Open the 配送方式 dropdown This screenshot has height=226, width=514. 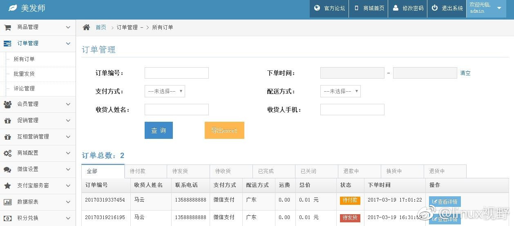pos(340,91)
